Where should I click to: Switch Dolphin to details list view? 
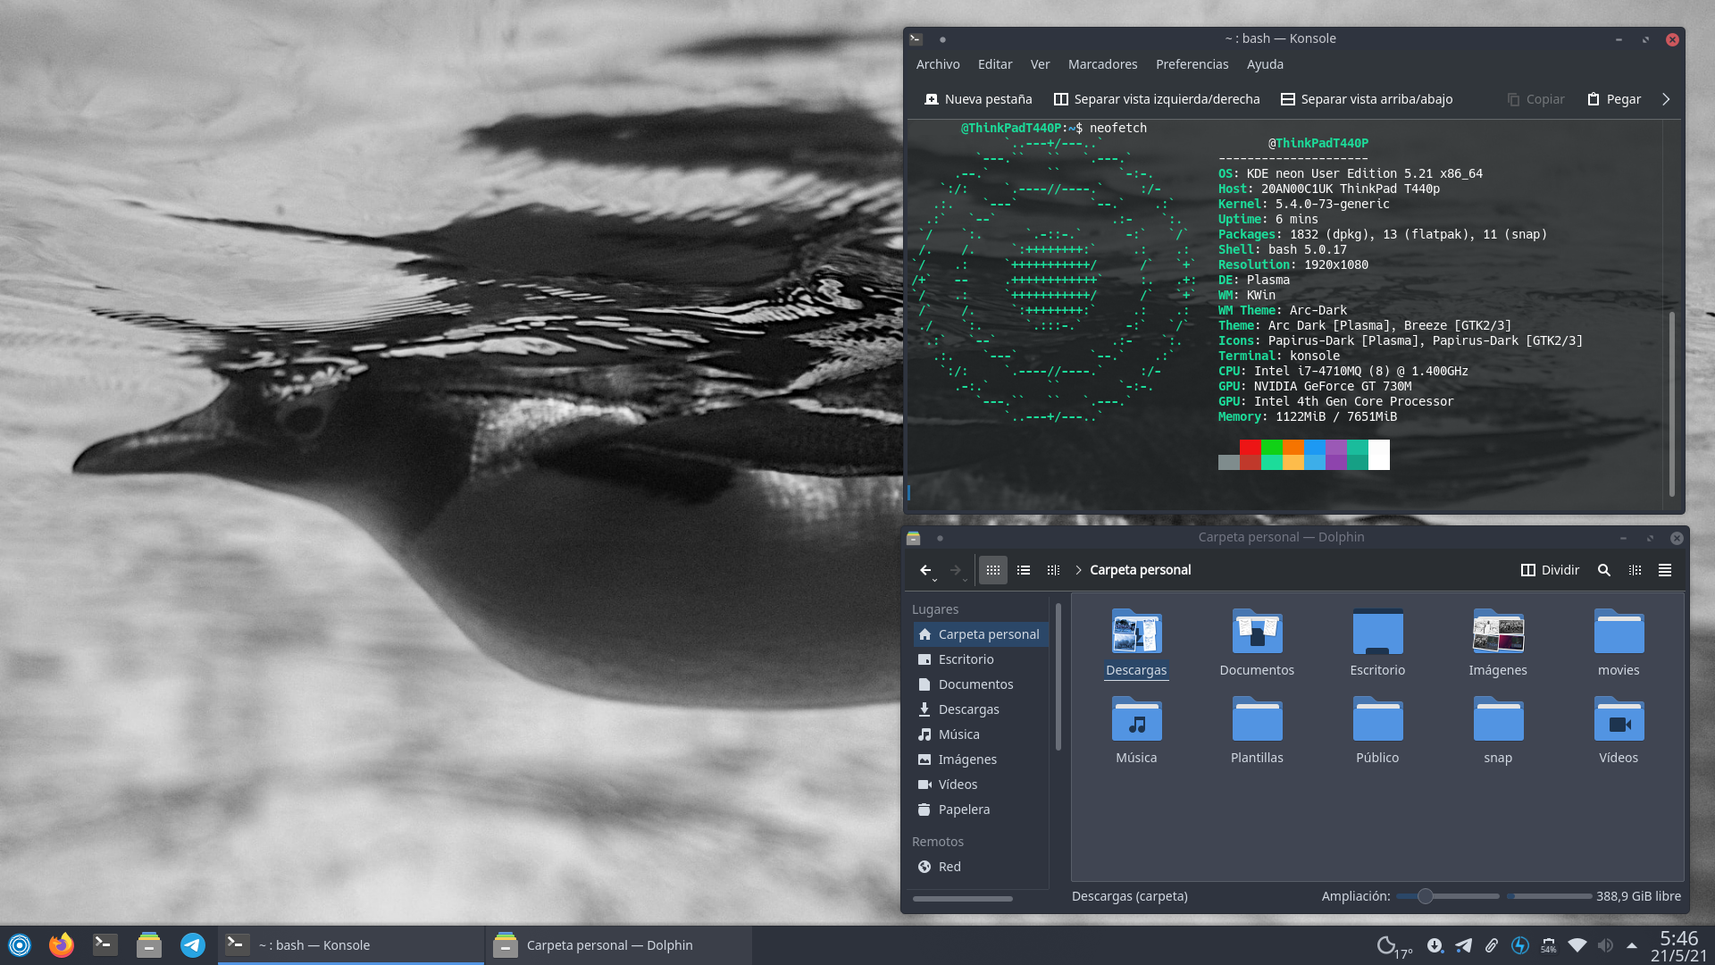[1024, 570]
